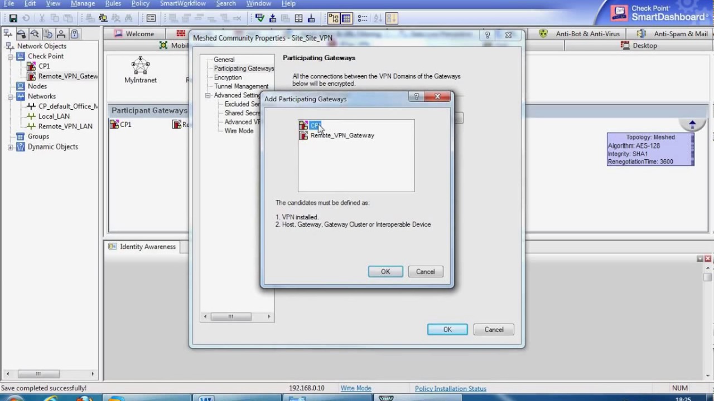
Task: Select the Services tab icon in object tree
Action: [21, 33]
